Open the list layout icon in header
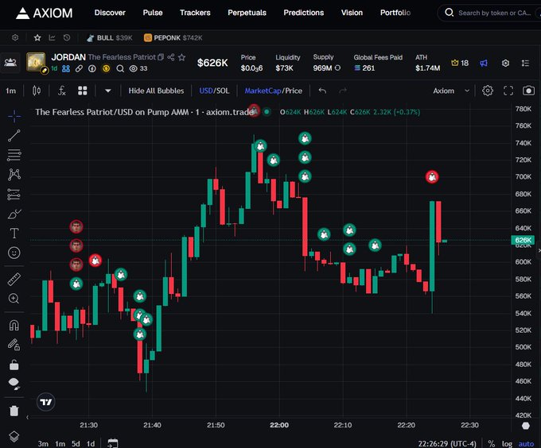This screenshot has width=541, height=448. click(x=525, y=63)
